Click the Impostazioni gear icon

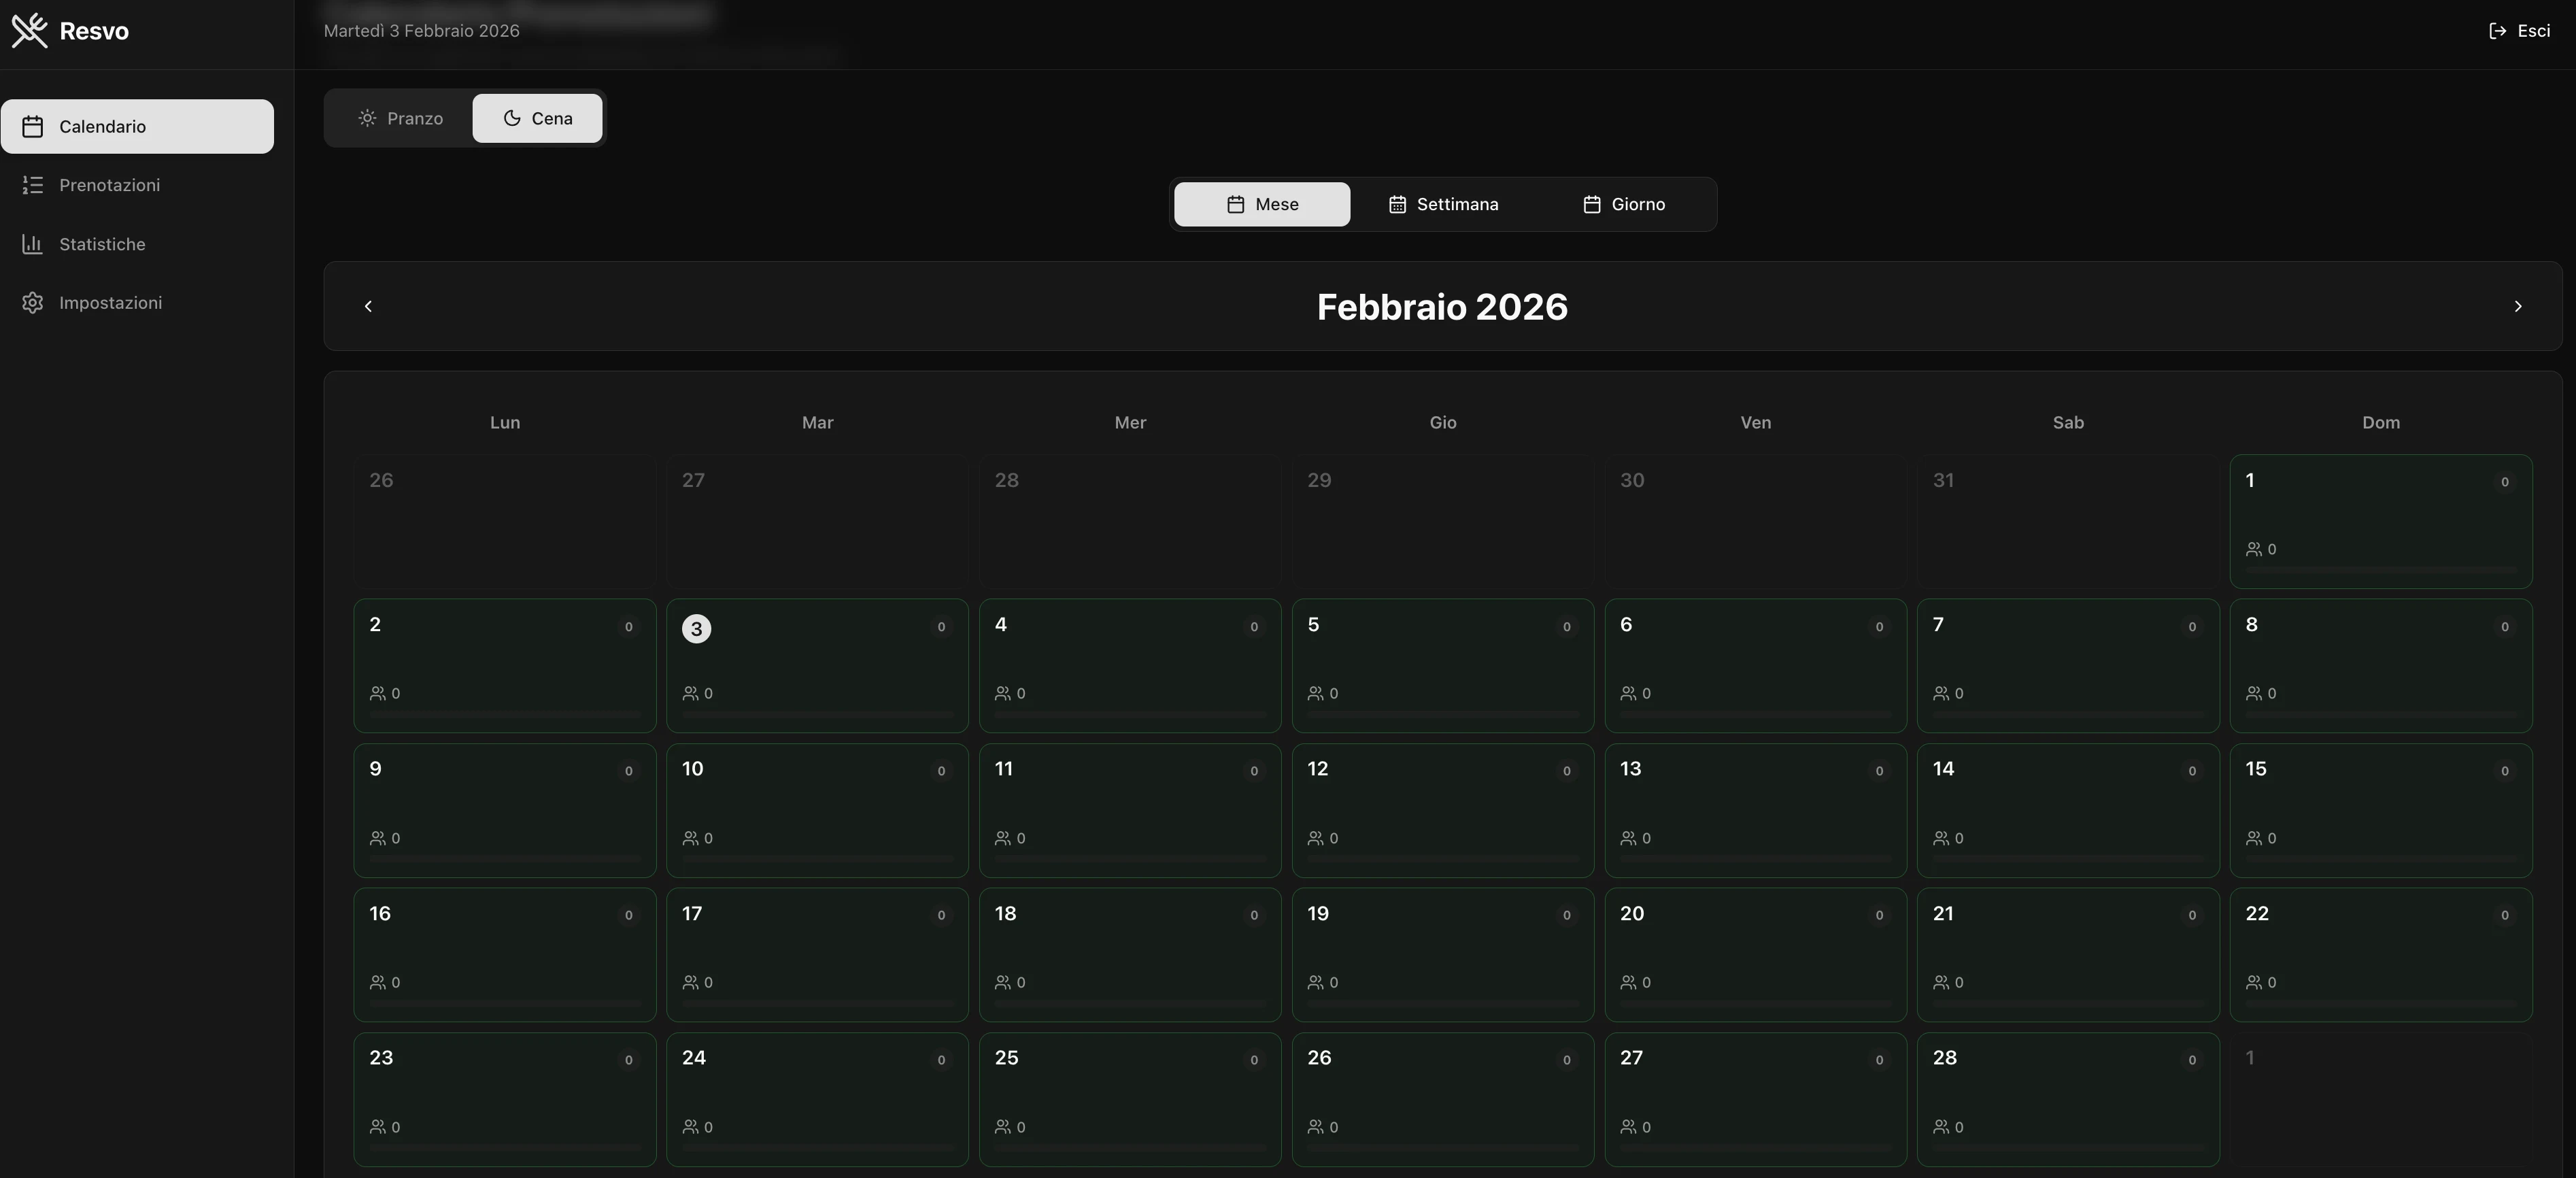(x=33, y=303)
